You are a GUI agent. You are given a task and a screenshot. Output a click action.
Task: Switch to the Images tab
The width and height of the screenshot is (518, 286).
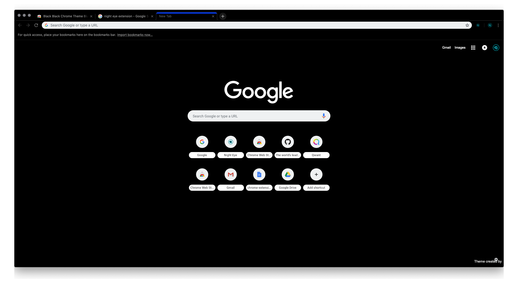click(460, 48)
